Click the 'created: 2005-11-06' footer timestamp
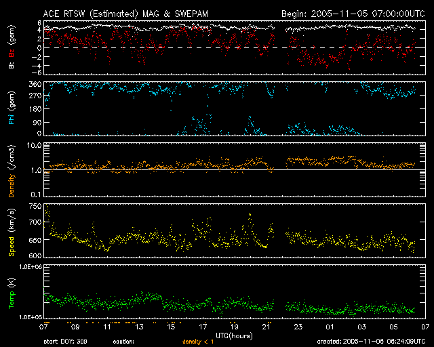 point(371,342)
